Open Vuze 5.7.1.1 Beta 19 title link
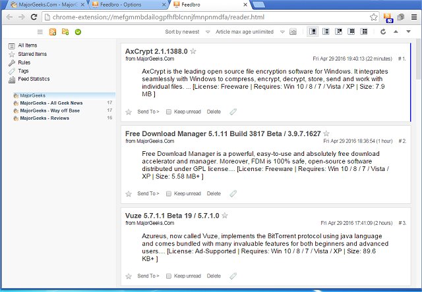The image size is (422, 292). (x=172, y=216)
